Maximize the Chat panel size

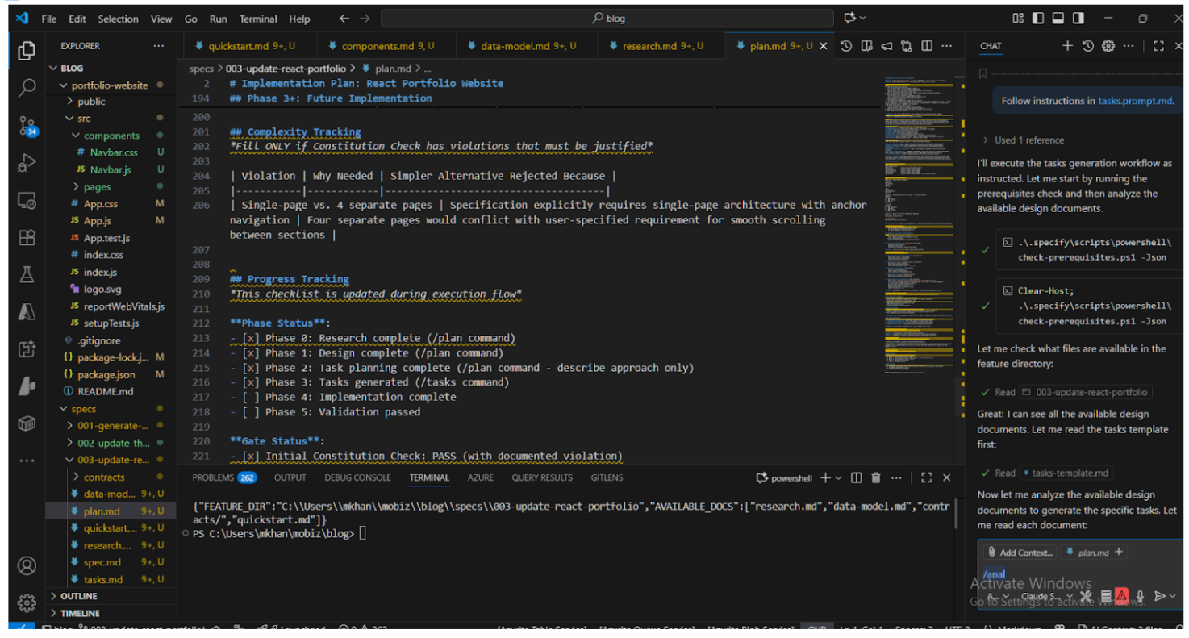point(1158,46)
